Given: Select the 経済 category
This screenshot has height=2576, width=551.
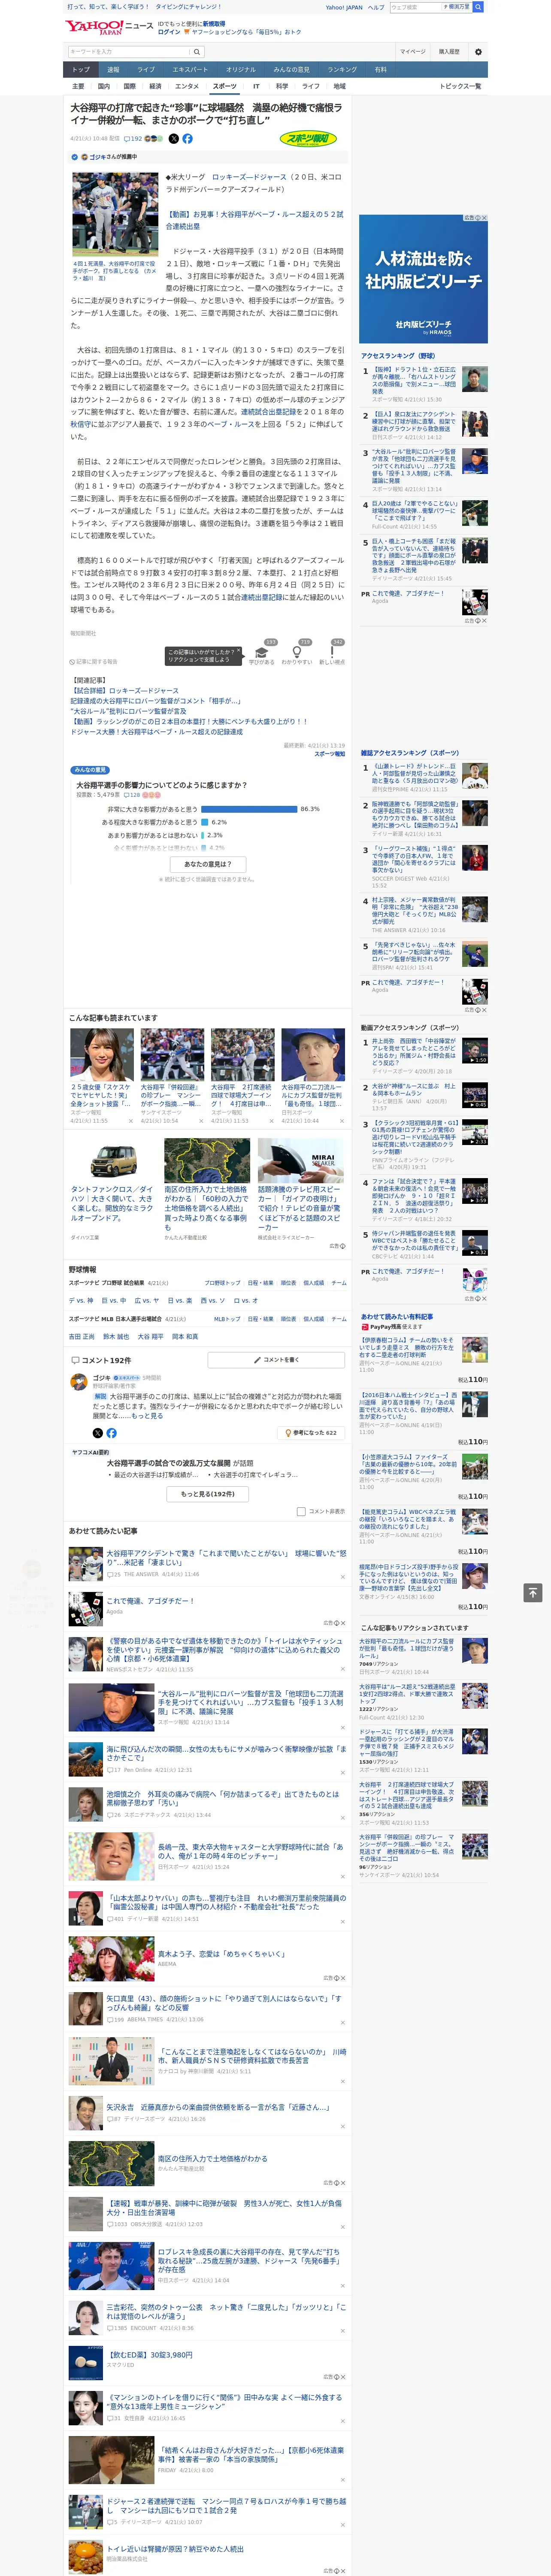Looking at the screenshot, I should [x=155, y=86].
